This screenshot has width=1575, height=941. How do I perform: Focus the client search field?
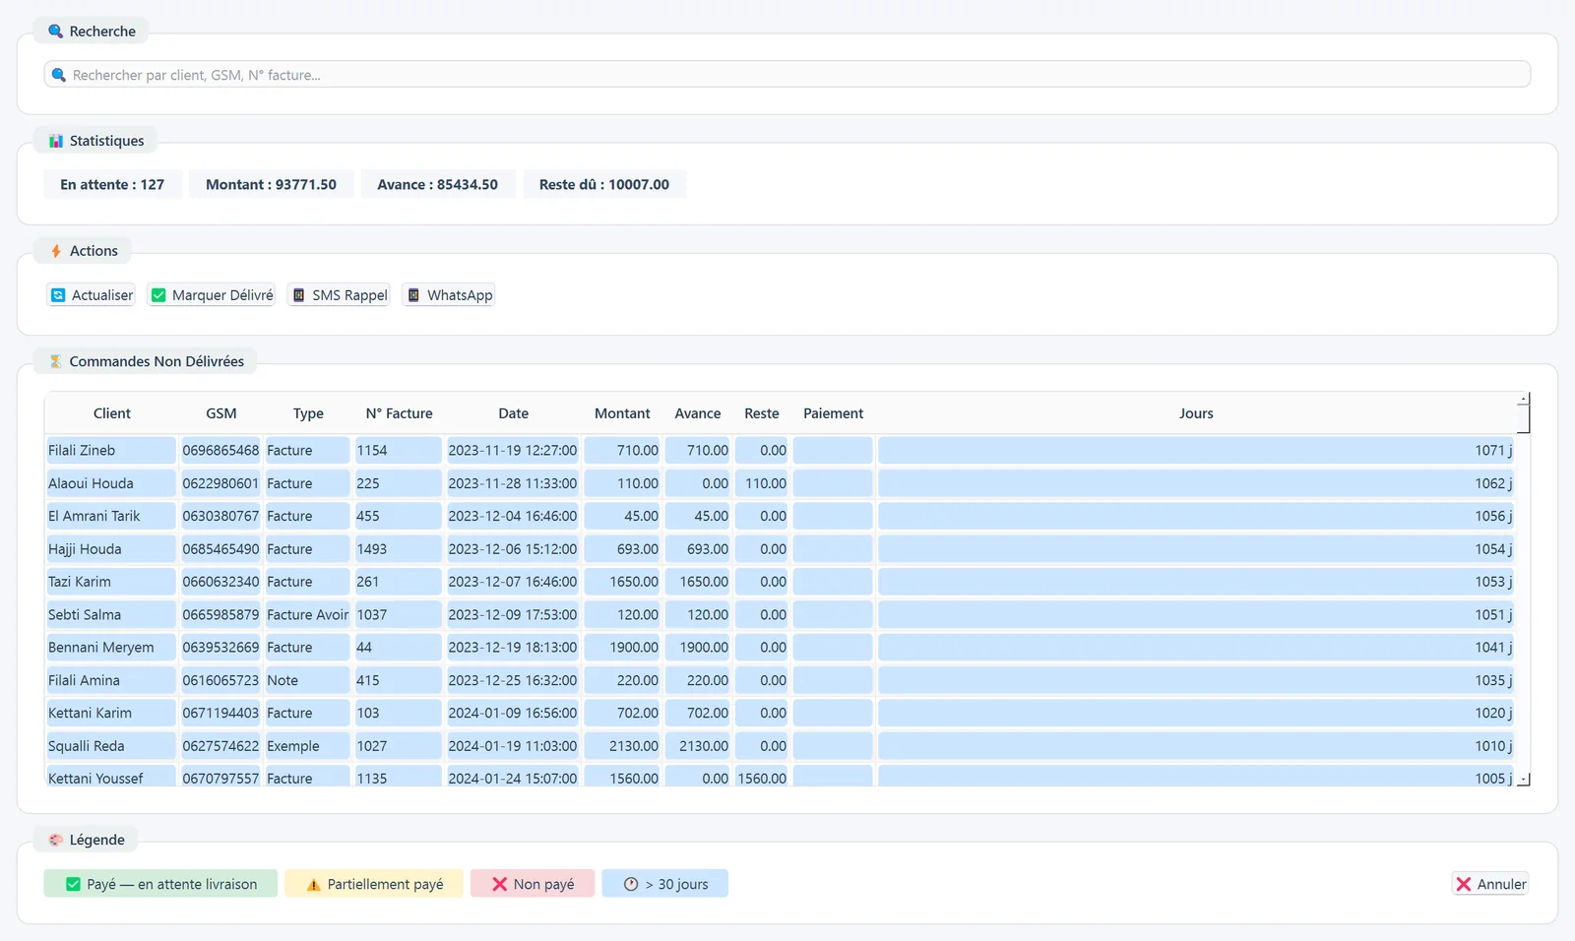pyautogui.click(x=787, y=75)
